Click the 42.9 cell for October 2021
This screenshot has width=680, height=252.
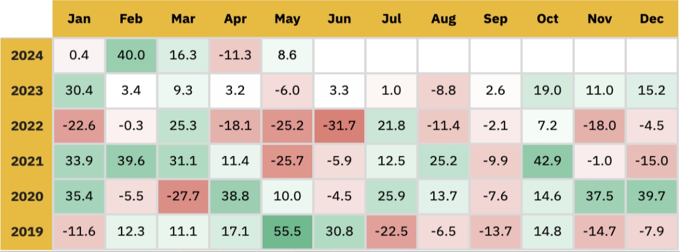pyautogui.click(x=548, y=161)
